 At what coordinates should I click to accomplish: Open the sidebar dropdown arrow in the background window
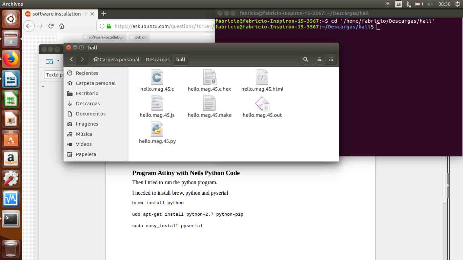click(58, 61)
